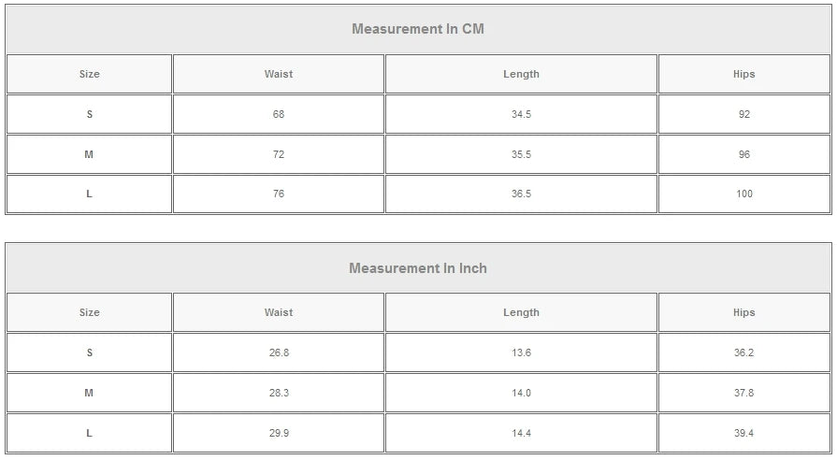Select the waist value 68 cell
837x460 pixels.
pos(279,114)
